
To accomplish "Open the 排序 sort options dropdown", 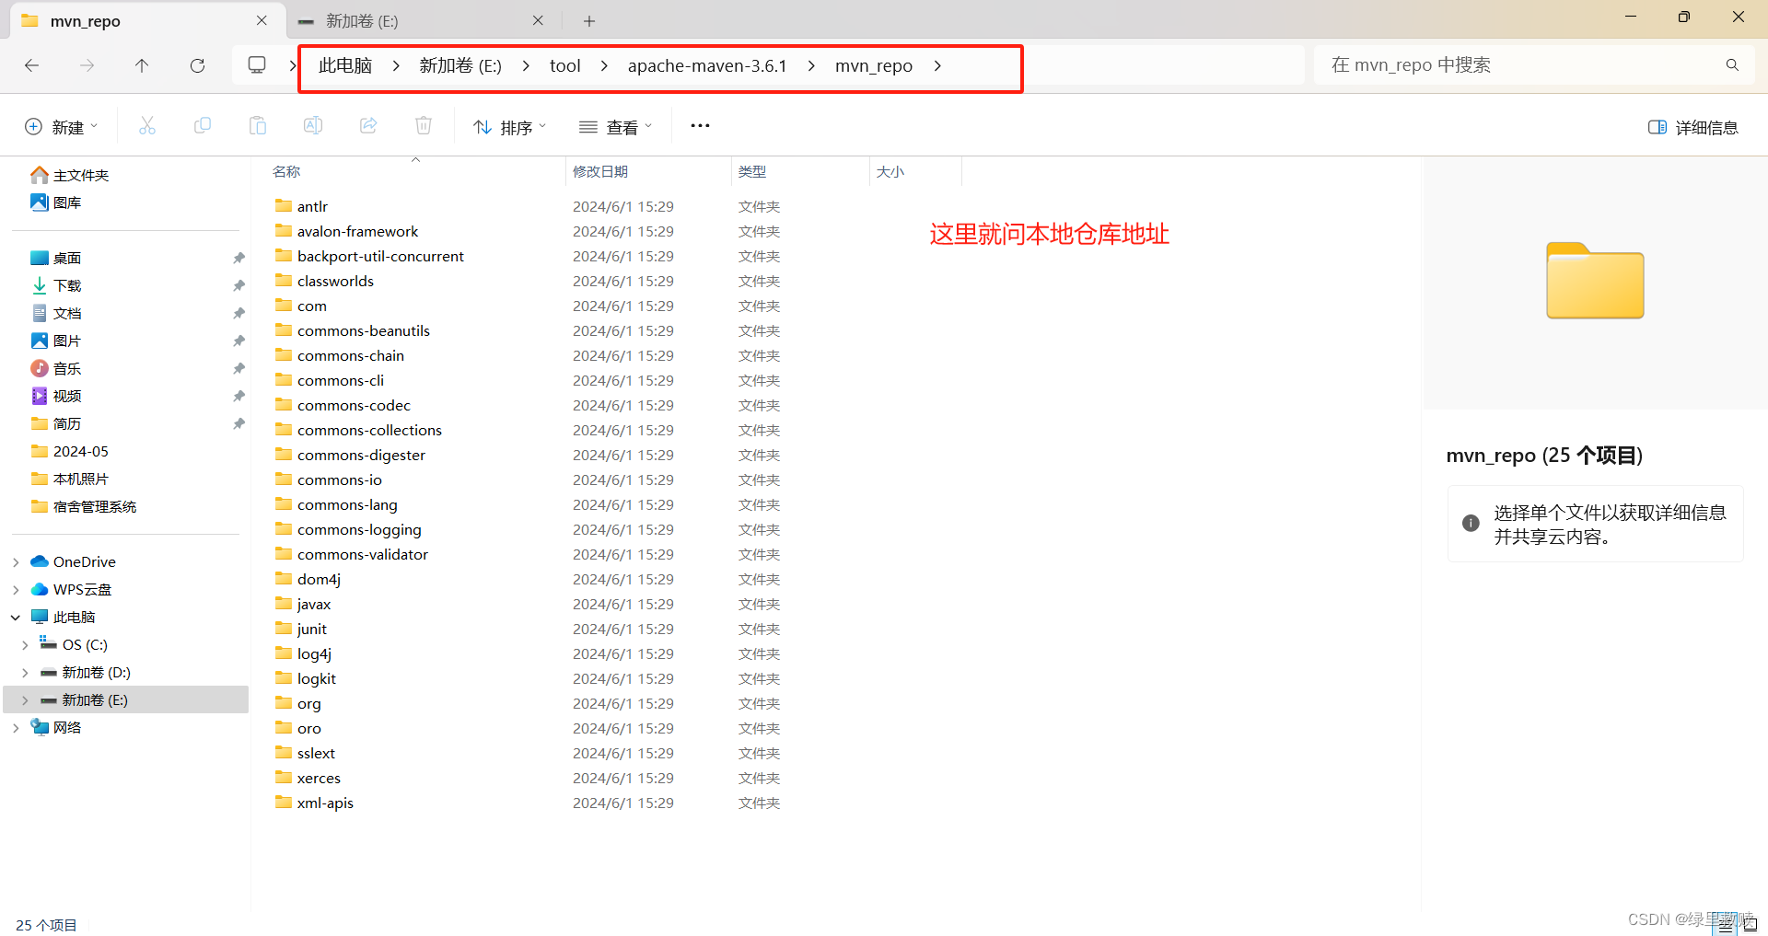I will click(508, 127).
